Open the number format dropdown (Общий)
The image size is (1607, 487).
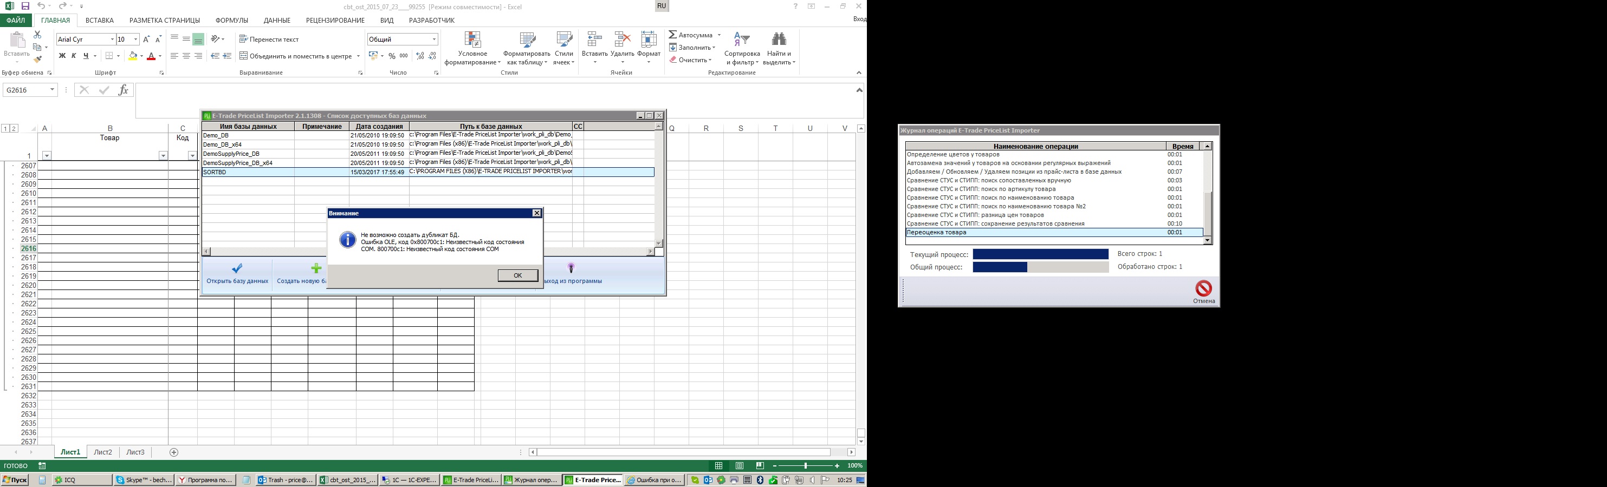coord(434,40)
